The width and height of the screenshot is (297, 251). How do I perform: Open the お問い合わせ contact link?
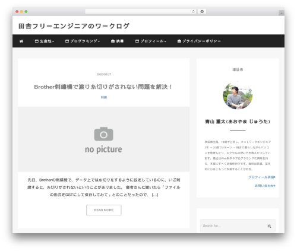[x=265, y=186]
